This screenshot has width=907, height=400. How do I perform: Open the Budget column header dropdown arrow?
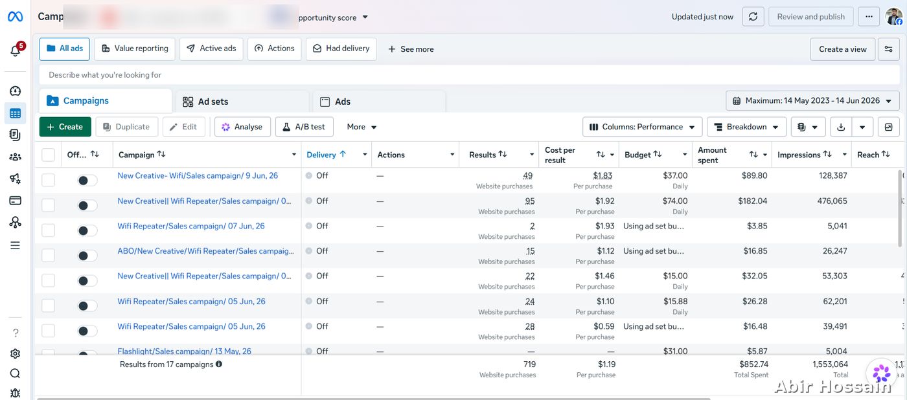685,155
